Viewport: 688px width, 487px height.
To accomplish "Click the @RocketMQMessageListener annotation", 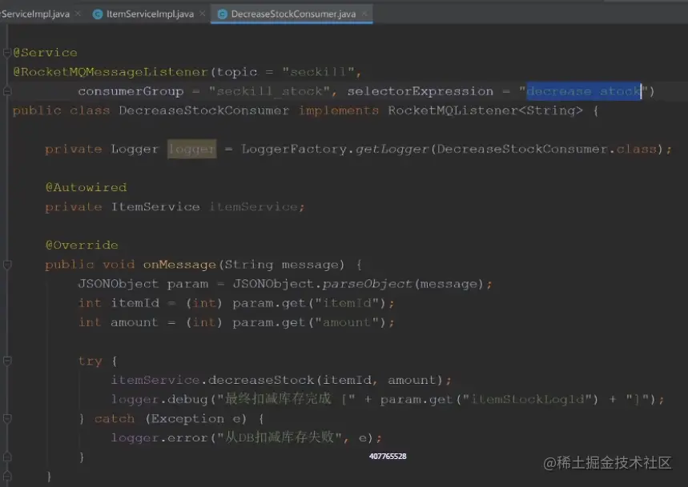I will tap(111, 72).
